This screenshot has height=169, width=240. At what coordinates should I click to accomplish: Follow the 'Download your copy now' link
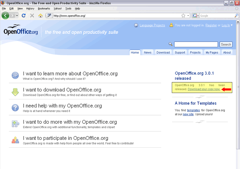click(x=204, y=89)
